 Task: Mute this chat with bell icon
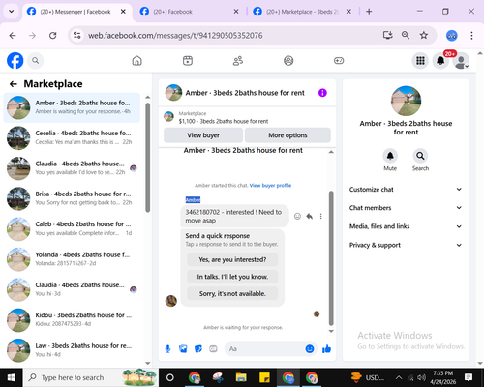[x=390, y=156]
